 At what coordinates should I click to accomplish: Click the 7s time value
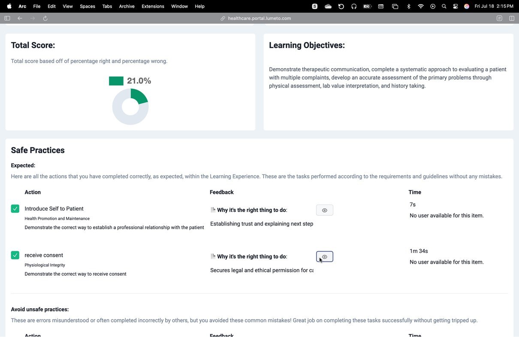click(413, 205)
